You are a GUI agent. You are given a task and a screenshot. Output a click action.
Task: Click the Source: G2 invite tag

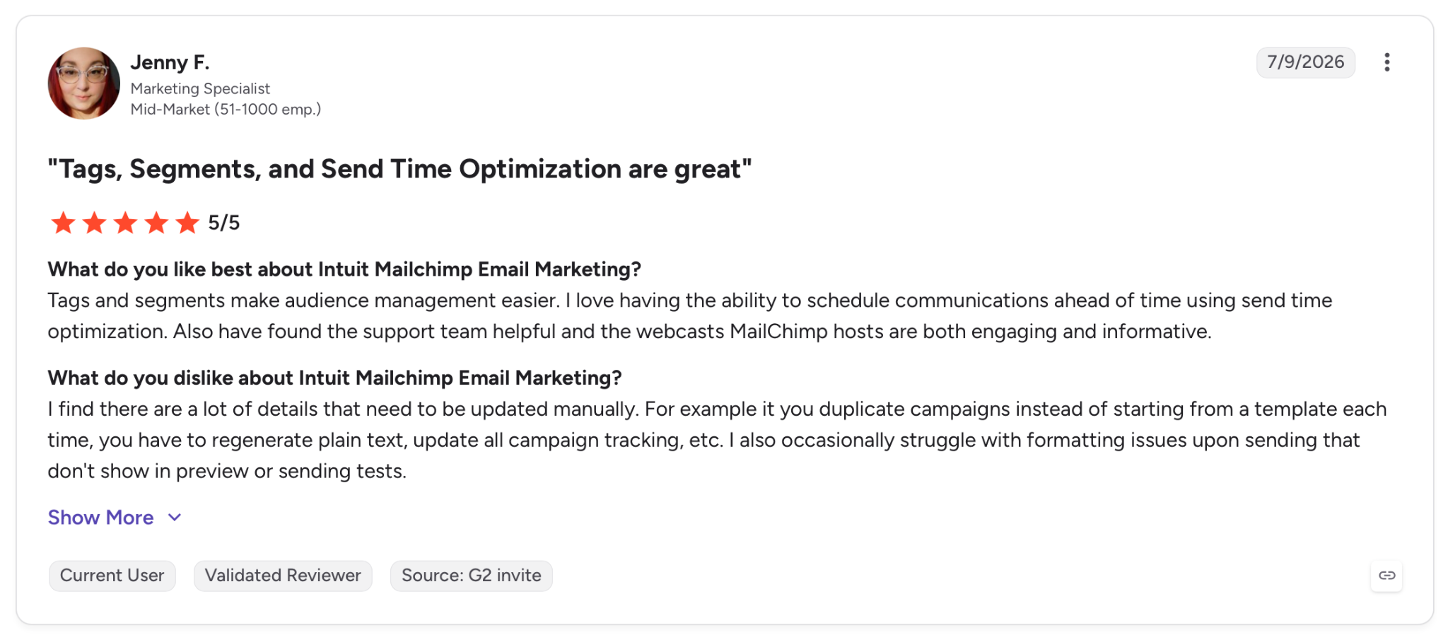471,576
